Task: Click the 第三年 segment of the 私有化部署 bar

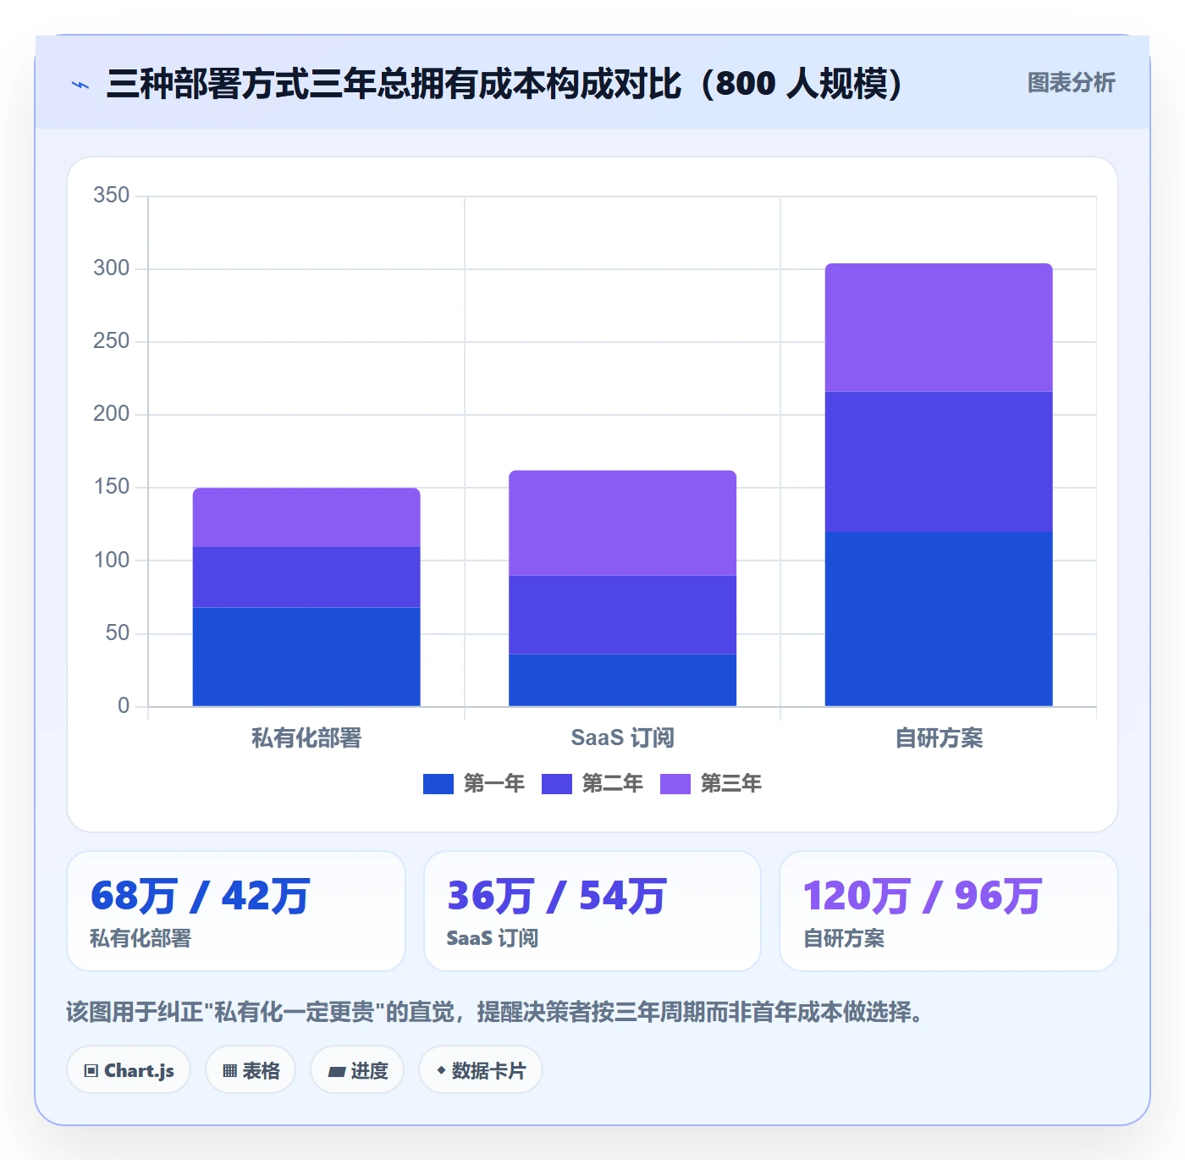Action: coord(306,517)
